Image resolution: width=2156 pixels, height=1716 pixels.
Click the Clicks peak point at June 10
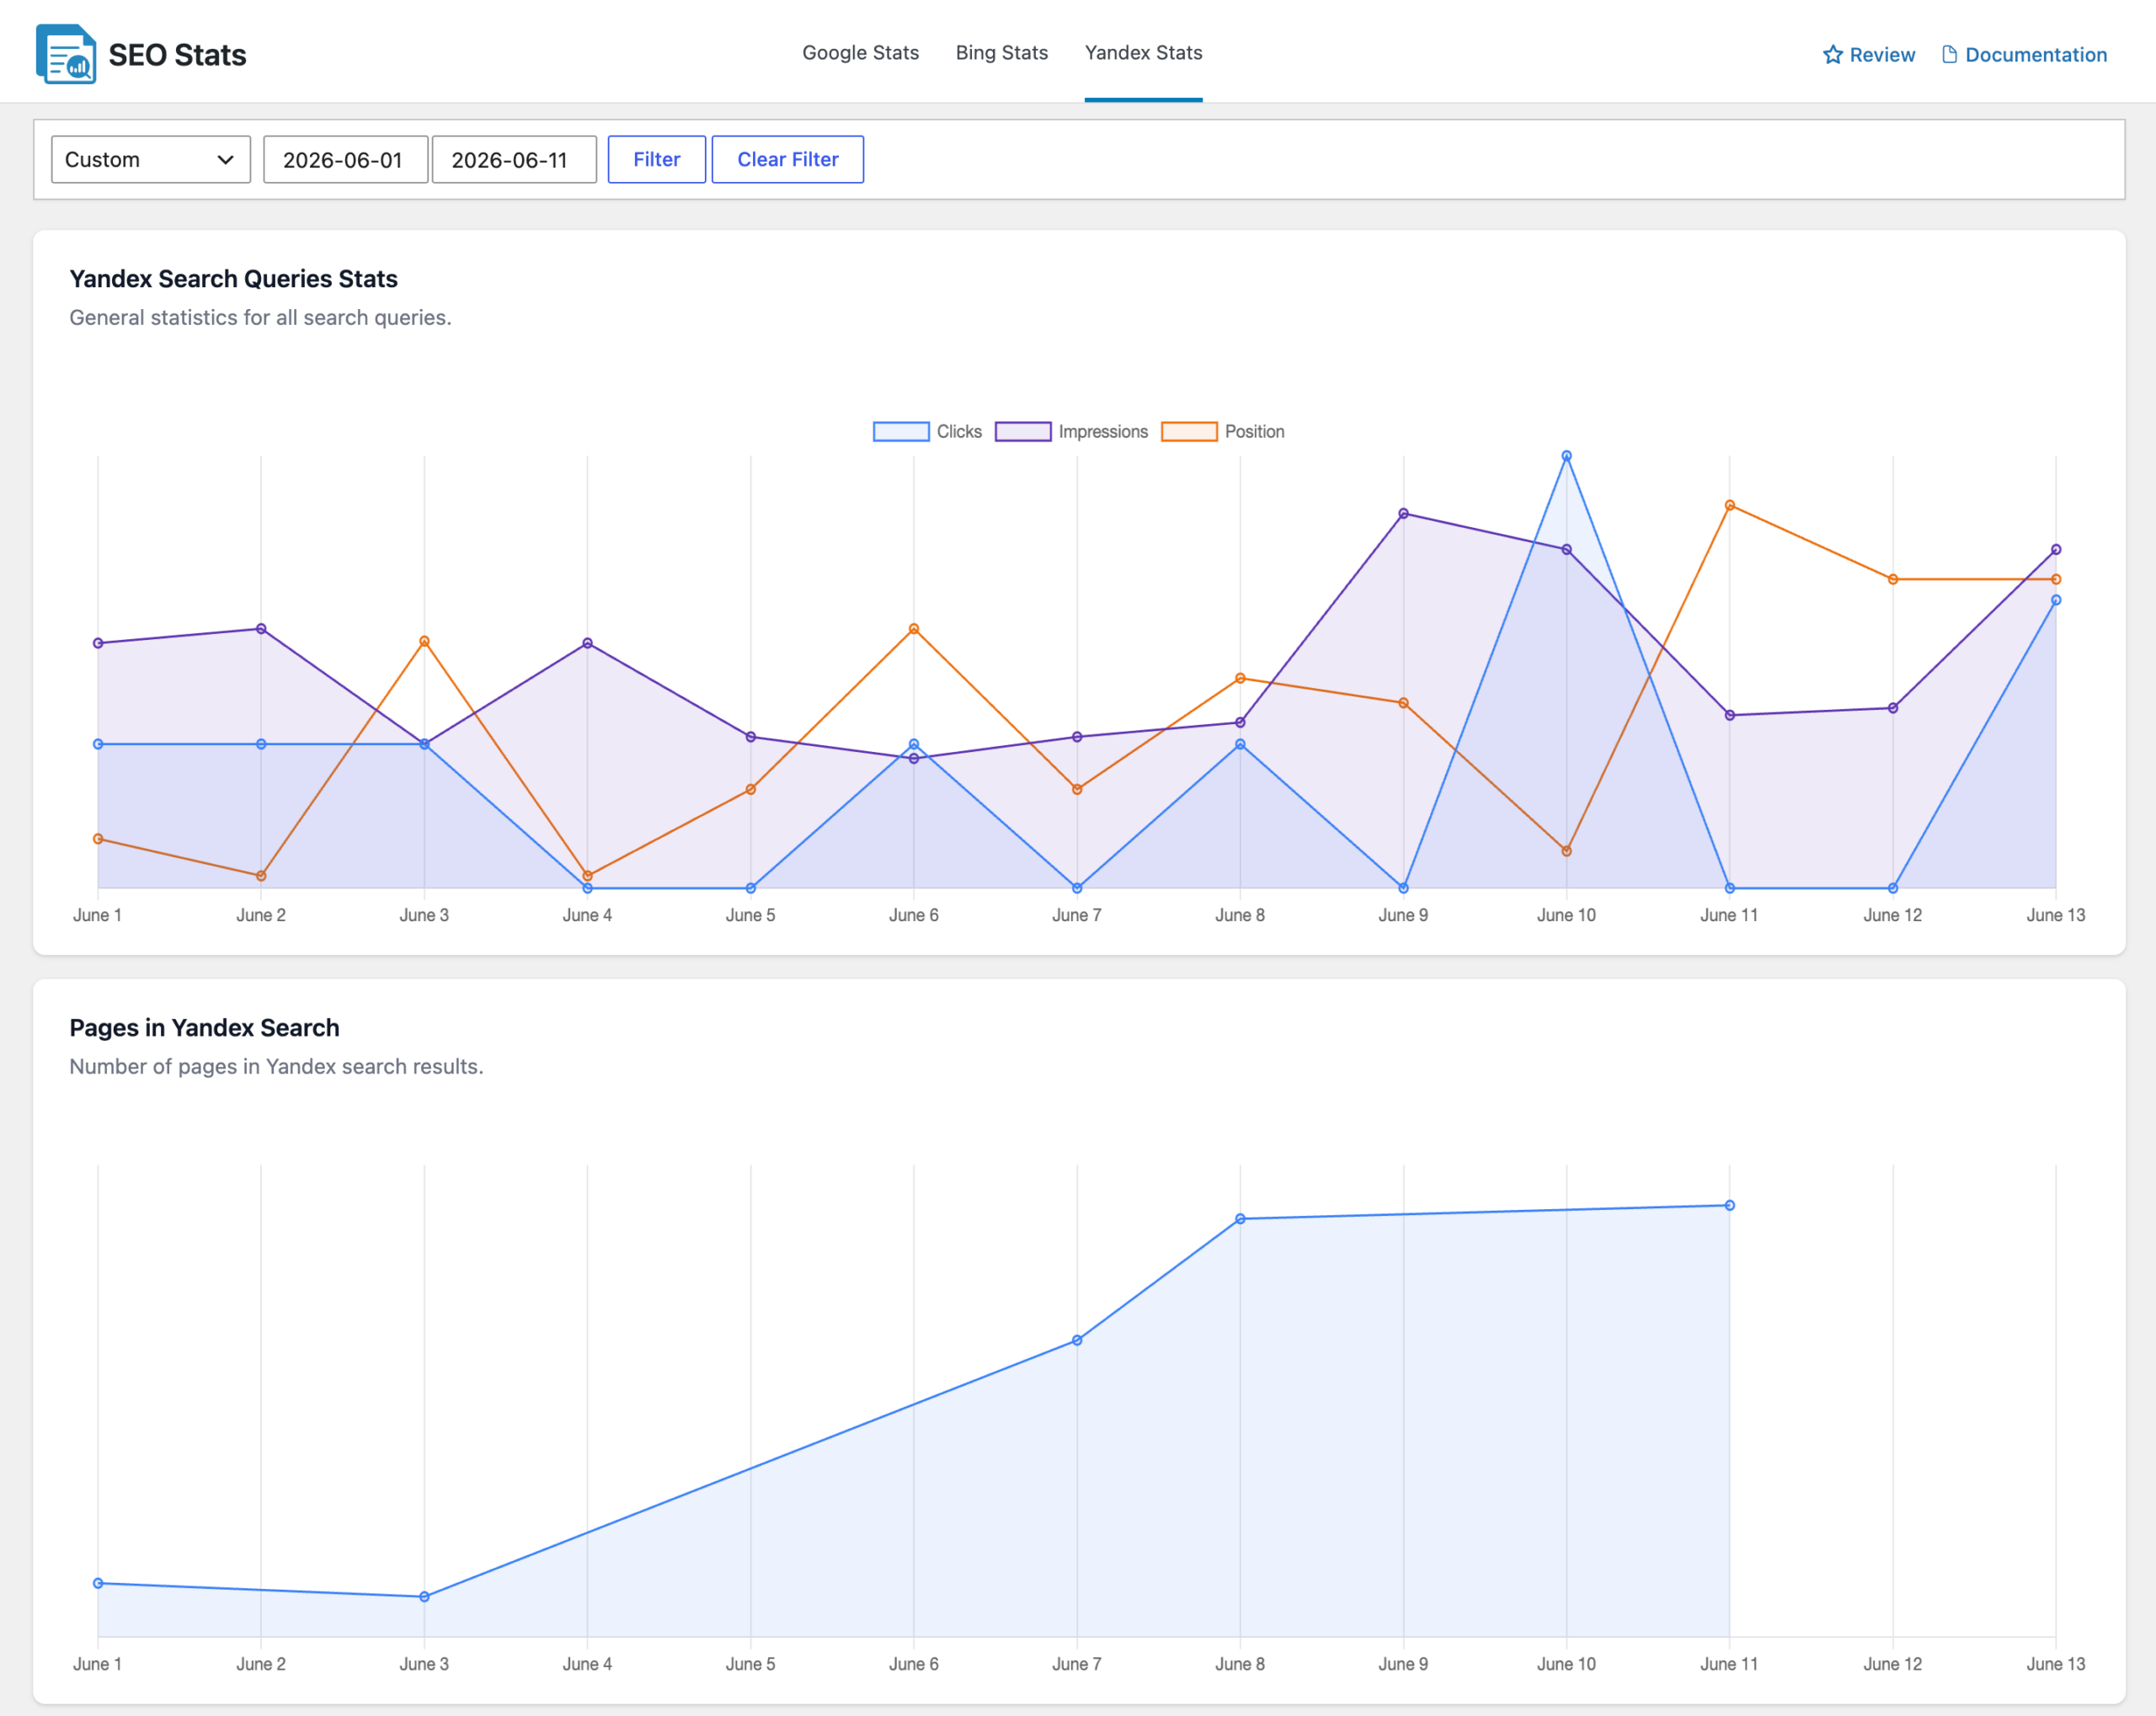pyautogui.click(x=1566, y=456)
